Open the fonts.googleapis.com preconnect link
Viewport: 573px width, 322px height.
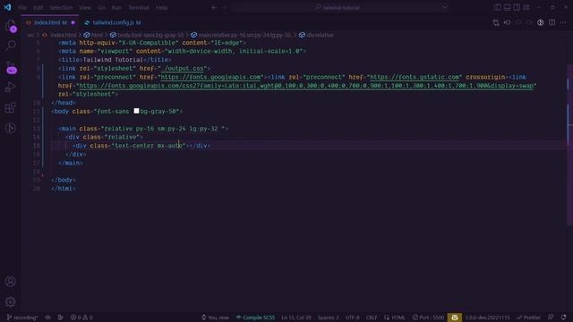tap(211, 77)
